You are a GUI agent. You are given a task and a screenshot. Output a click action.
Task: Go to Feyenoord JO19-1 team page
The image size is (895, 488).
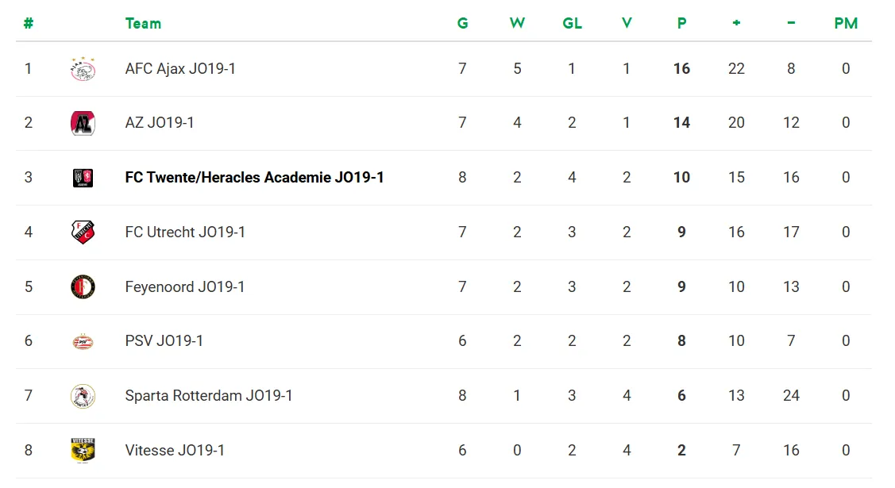coord(185,286)
